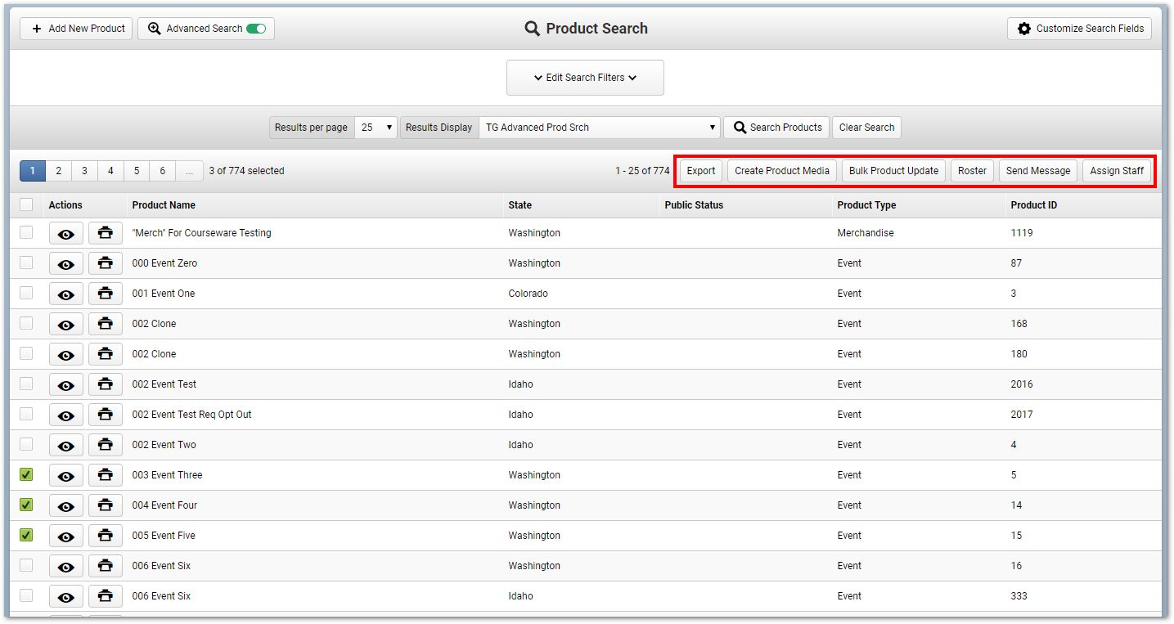Click Clear Search
Viewport: 1174px width, 624px height.
click(866, 128)
